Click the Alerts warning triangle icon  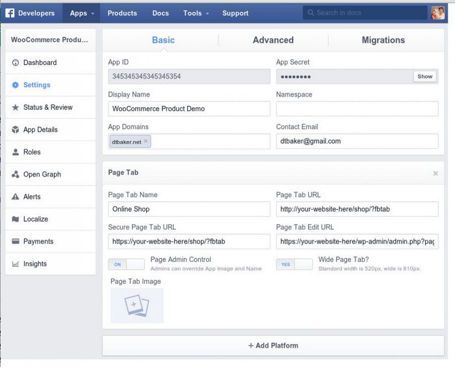point(16,197)
